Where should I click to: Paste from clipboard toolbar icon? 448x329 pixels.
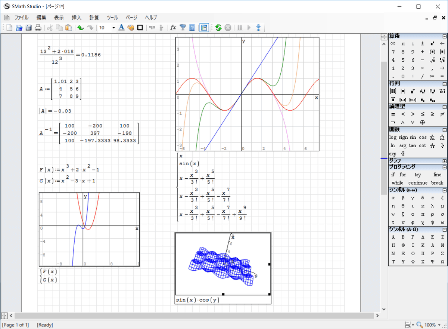(69, 27)
